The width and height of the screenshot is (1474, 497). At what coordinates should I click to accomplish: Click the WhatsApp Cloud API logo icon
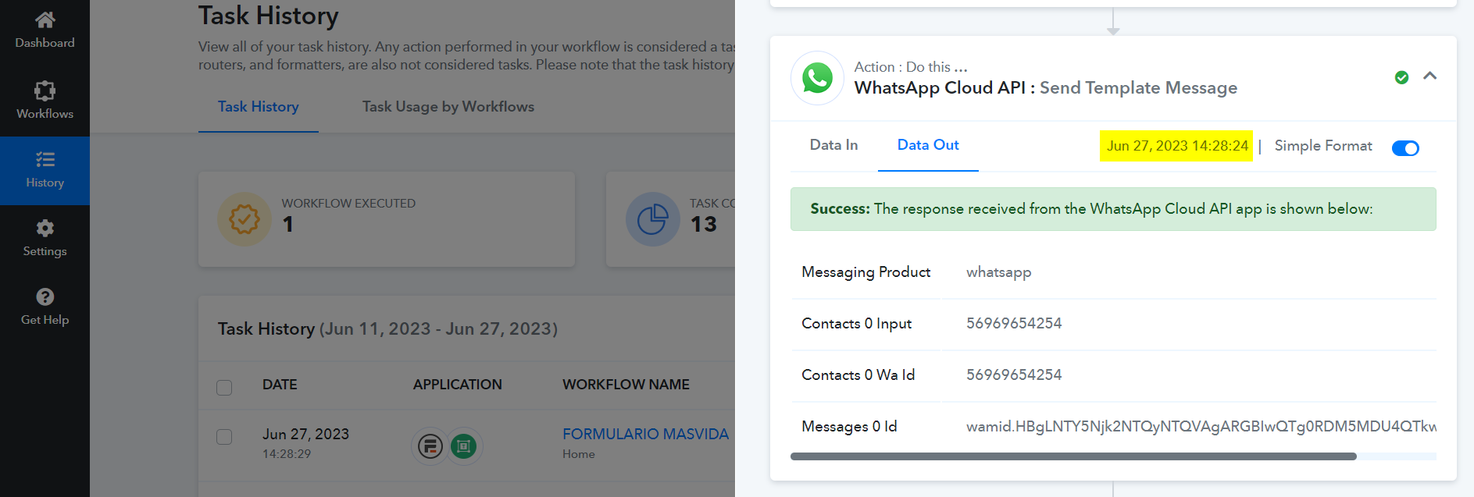tap(817, 78)
